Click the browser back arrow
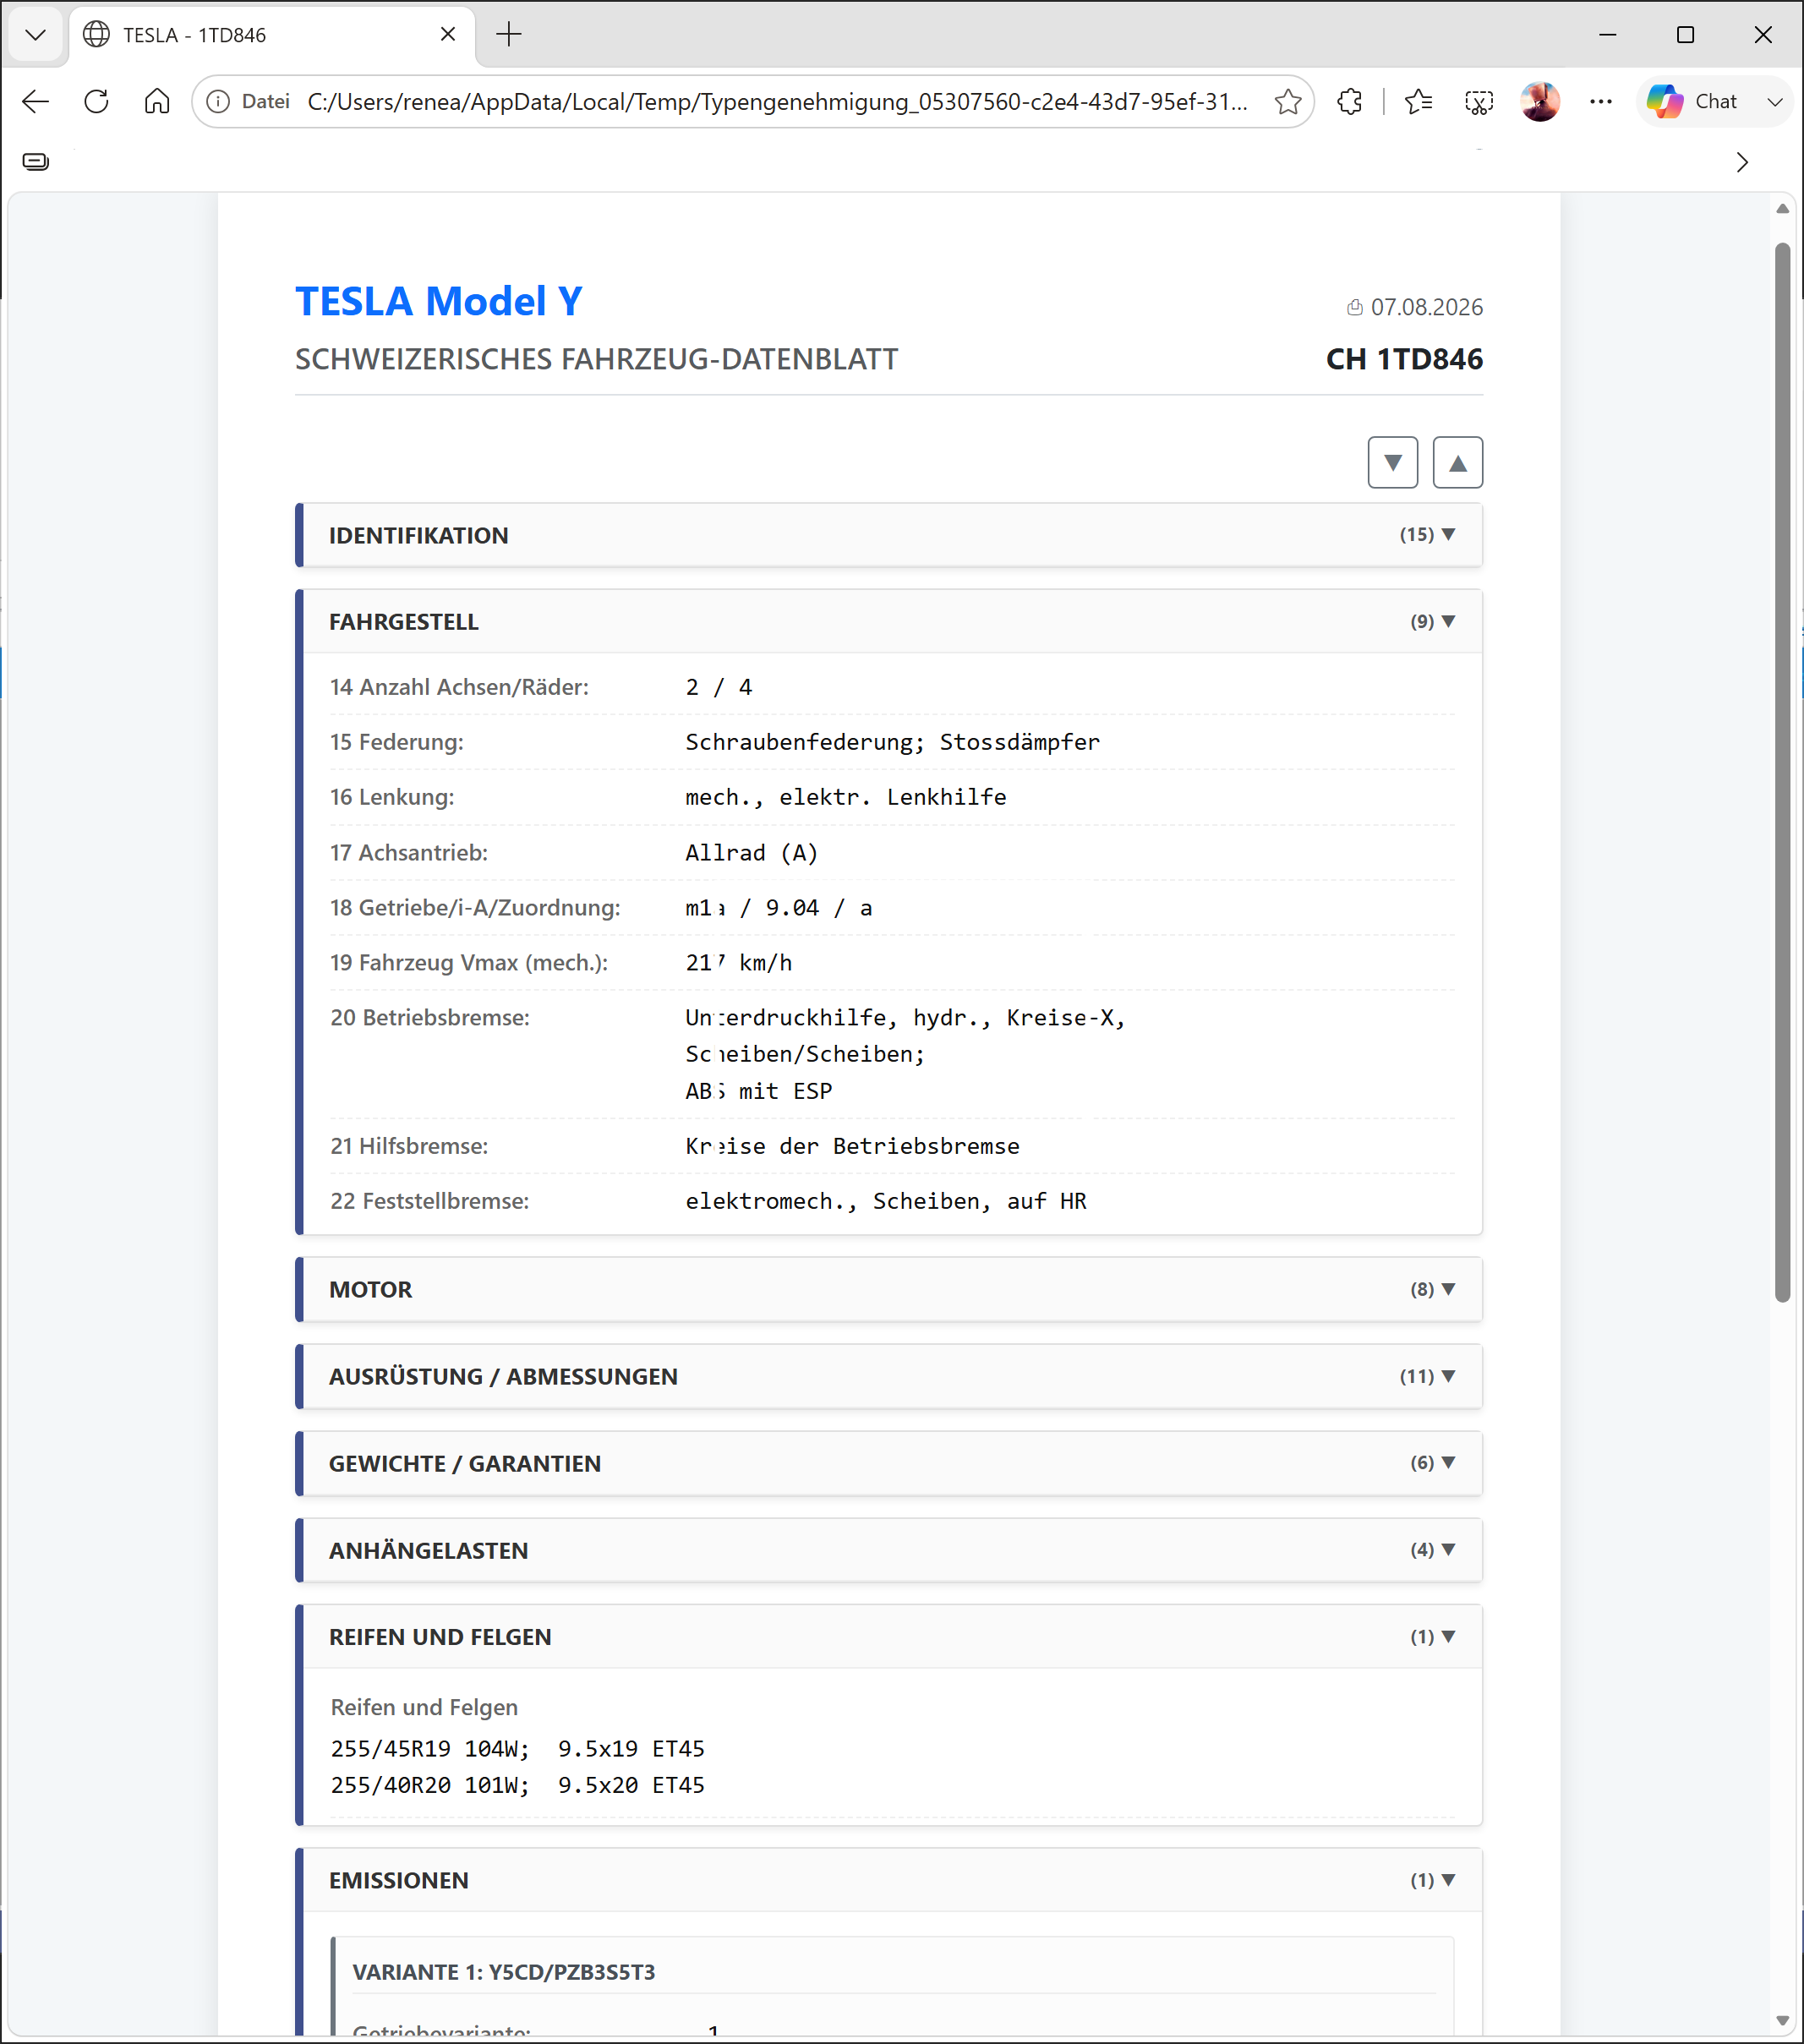This screenshot has width=1804, height=2044. (36, 101)
